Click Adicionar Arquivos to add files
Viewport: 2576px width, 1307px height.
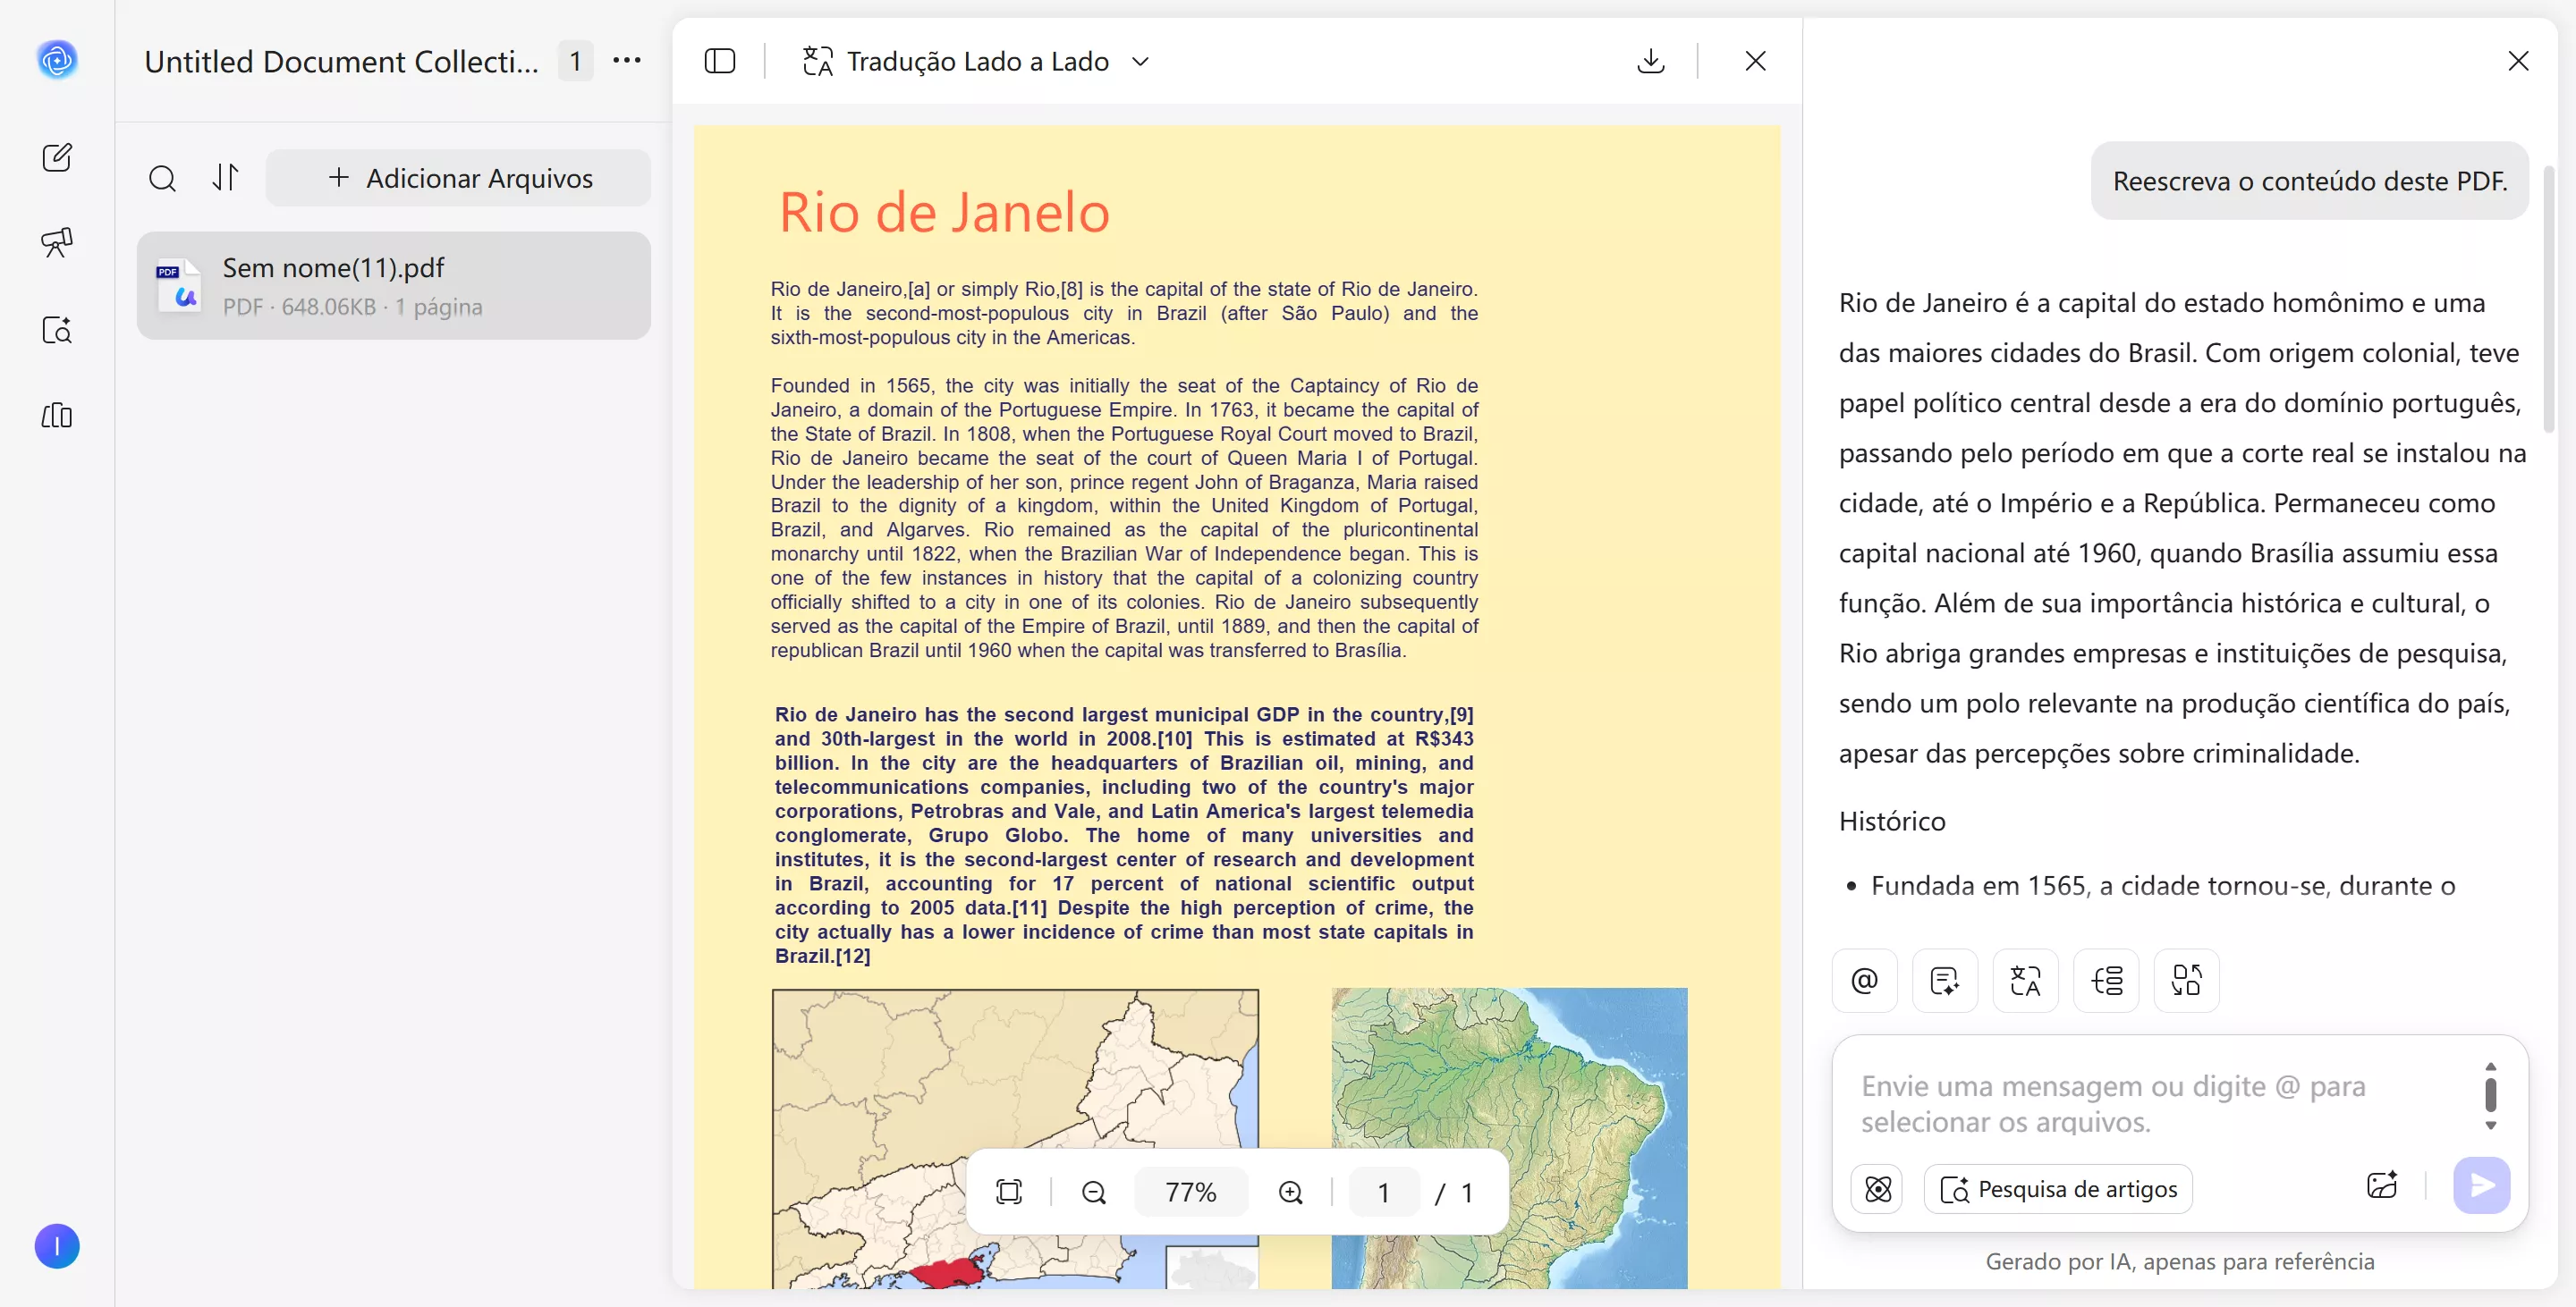pos(460,178)
